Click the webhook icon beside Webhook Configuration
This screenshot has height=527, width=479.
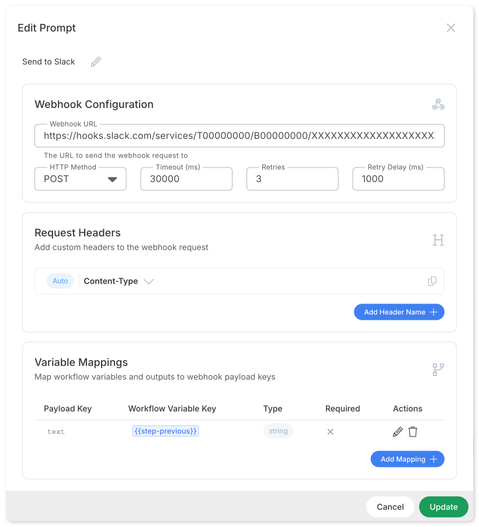[438, 103]
